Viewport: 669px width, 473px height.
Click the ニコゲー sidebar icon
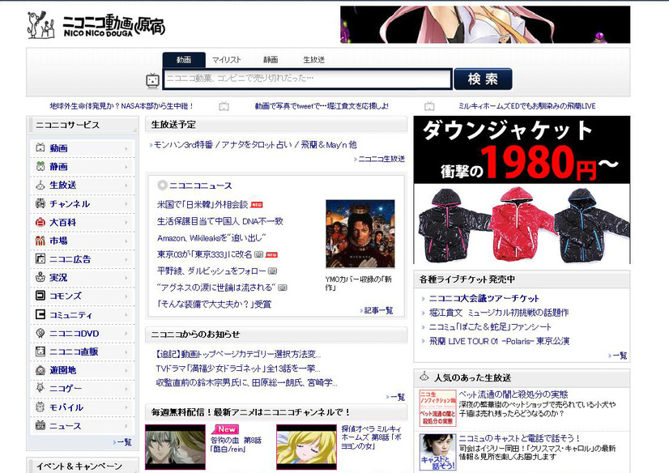[x=40, y=388]
